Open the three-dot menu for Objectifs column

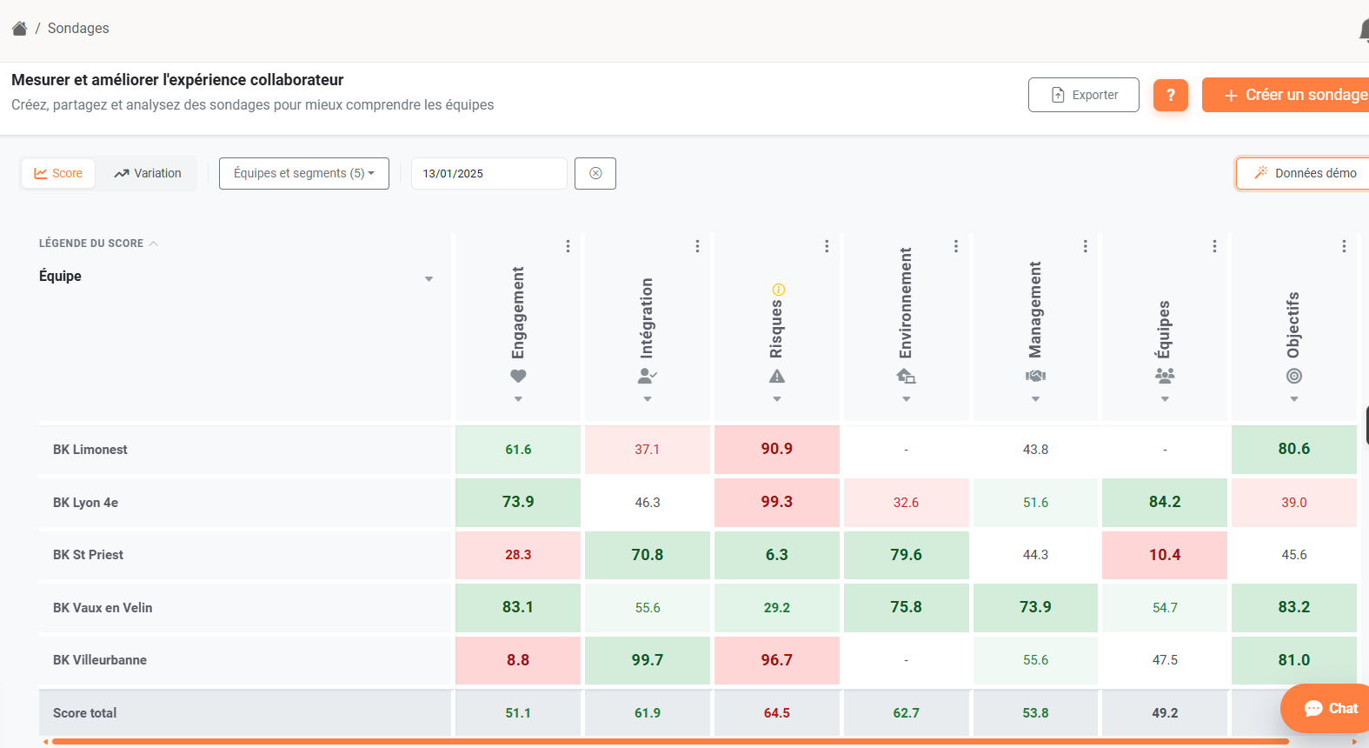1344,246
